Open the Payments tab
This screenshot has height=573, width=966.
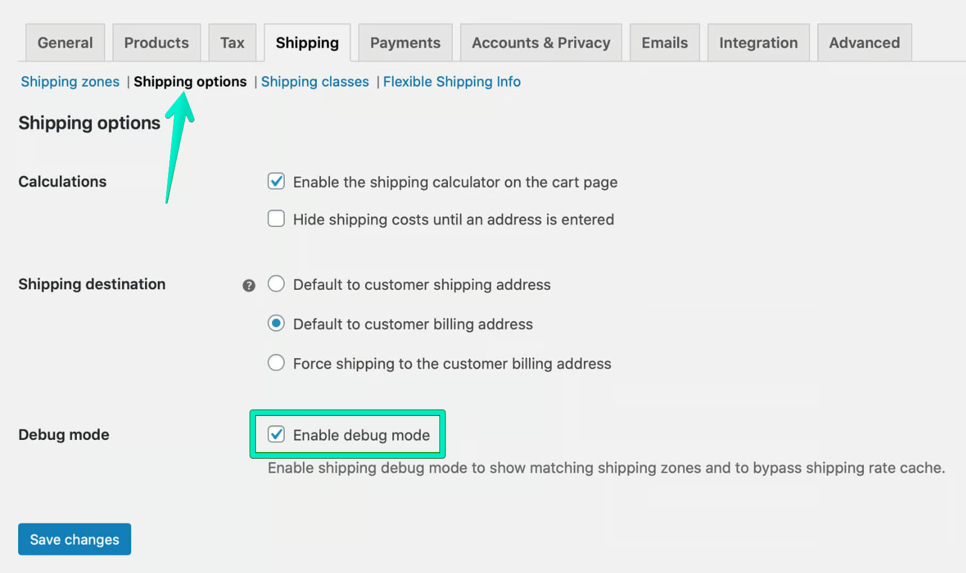[405, 42]
